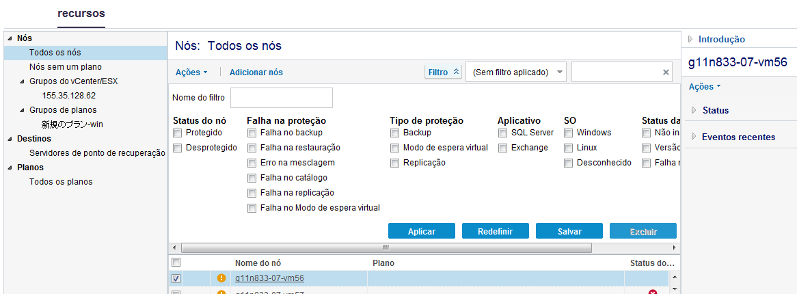Click the Redefinir button
797x294 pixels.
tap(496, 231)
